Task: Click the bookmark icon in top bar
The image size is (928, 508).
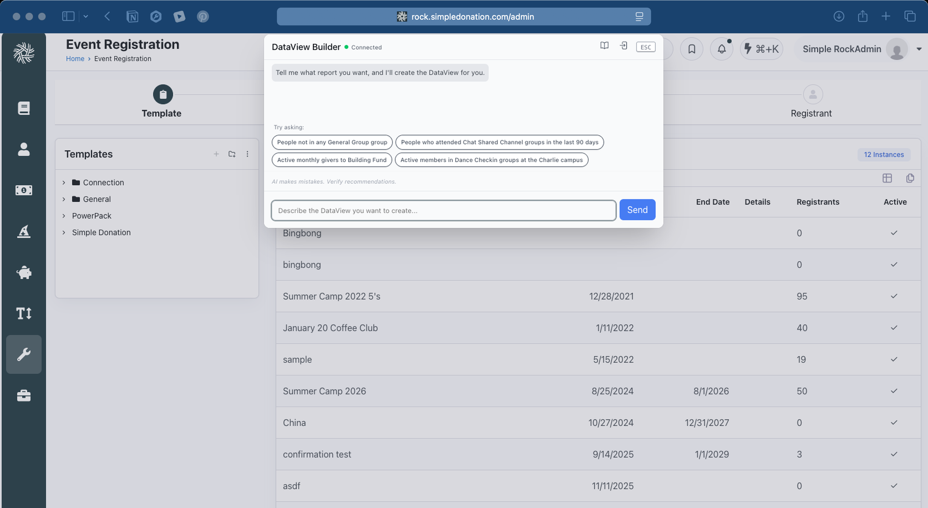Action: pyautogui.click(x=692, y=49)
